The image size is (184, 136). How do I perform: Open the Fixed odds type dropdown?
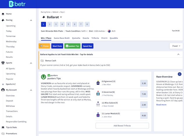tap(176, 46)
